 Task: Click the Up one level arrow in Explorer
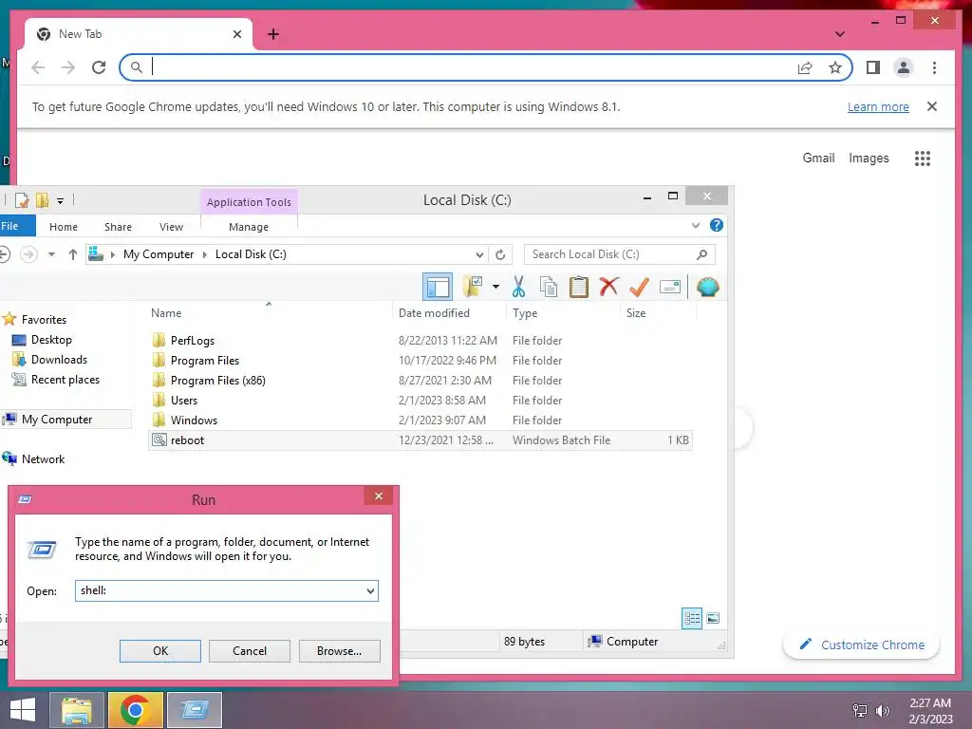[72, 254]
